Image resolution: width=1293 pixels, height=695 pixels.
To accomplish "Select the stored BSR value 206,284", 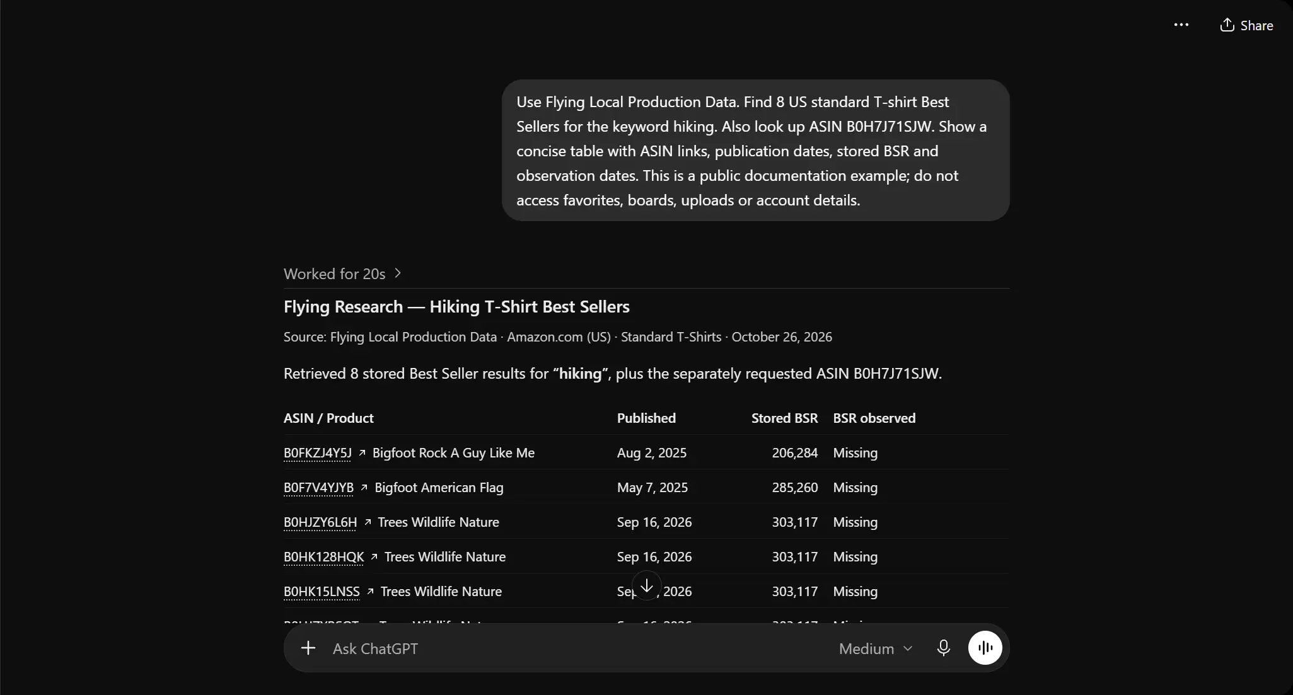I will pos(794,452).
